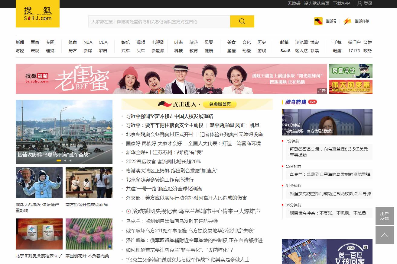Open headline 习近平强调坚定不移走中国人权发展道路

pyautogui.click(x=170, y=116)
